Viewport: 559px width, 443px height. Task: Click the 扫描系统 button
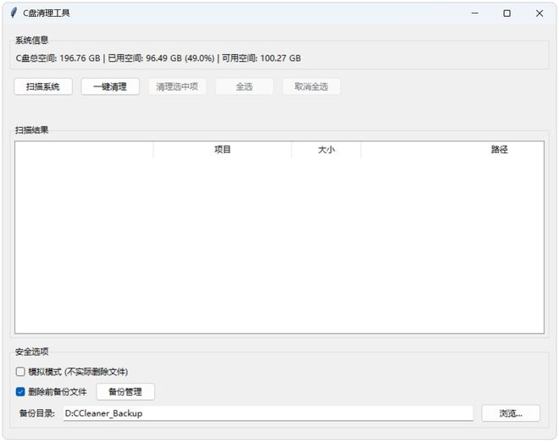[x=43, y=86]
